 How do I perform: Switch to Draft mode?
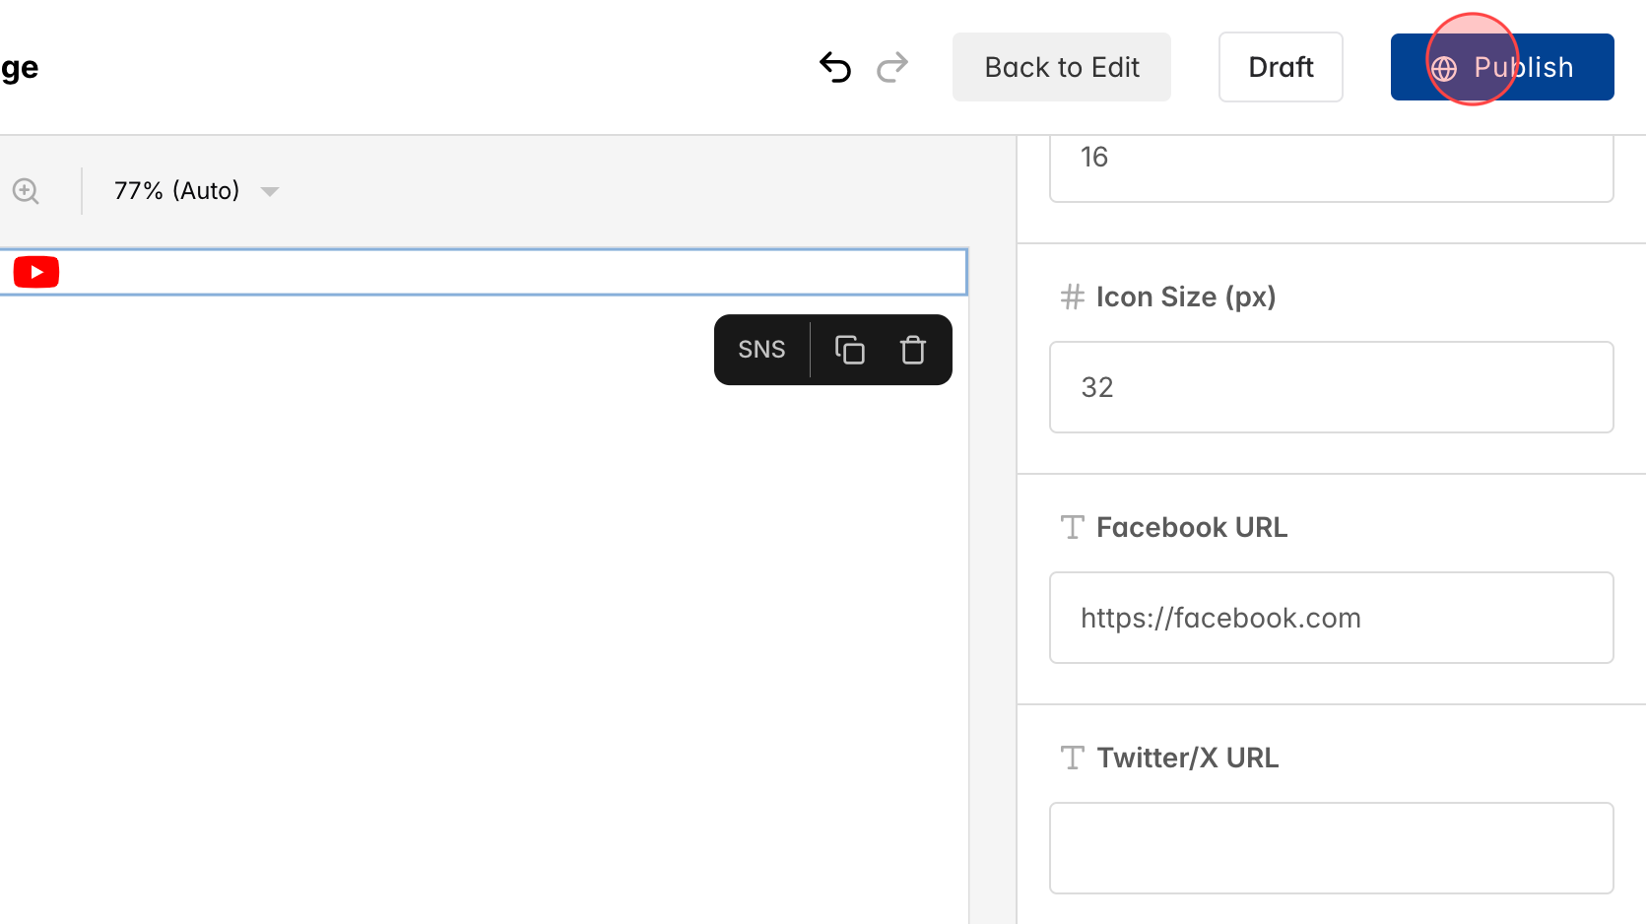(x=1281, y=67)
